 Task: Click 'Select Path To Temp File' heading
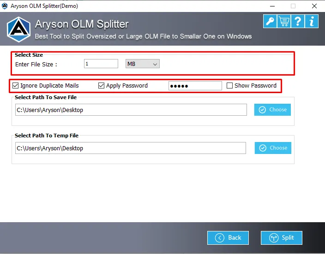click(x=47, y=136)
